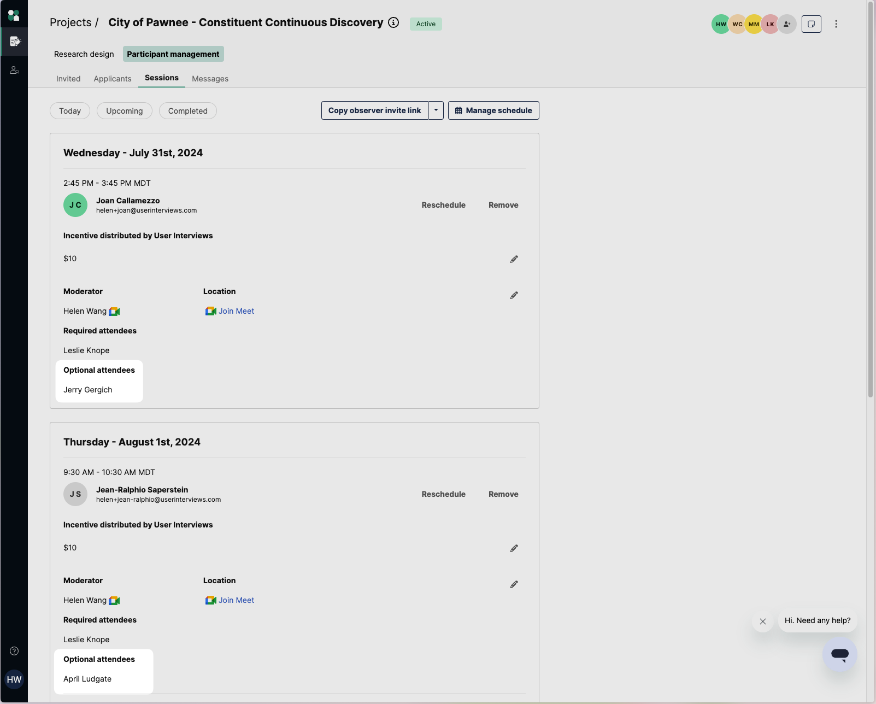
Task: Click email helen+jean-ralphio@userinterviews.com
Action: point(158,500)
